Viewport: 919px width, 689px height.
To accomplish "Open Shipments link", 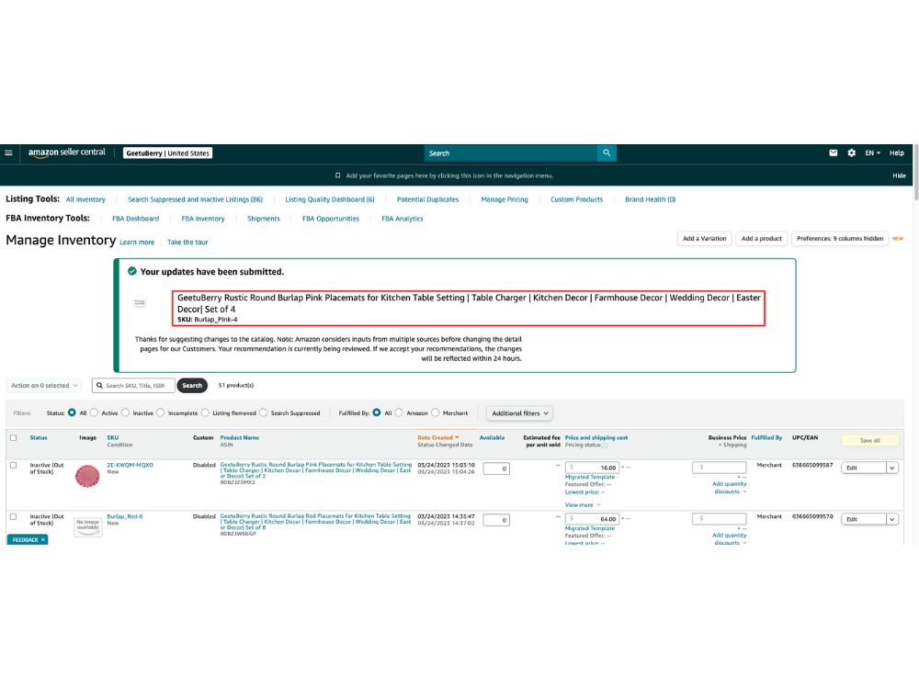I will point(263,219).
